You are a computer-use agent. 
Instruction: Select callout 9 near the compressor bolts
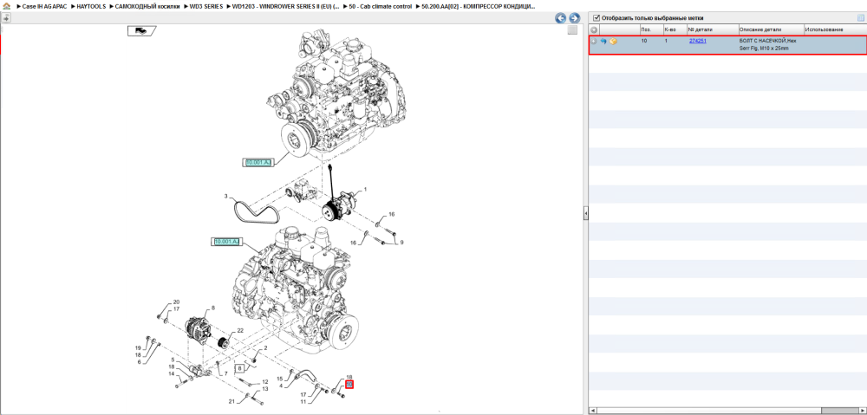402,242
